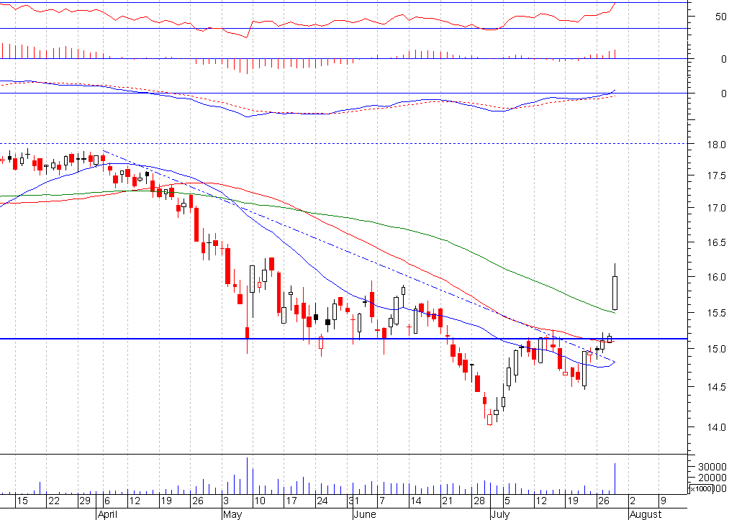Click the 14.0 price axis label
The width and height of the screenshot is (729, 520).
717,427
